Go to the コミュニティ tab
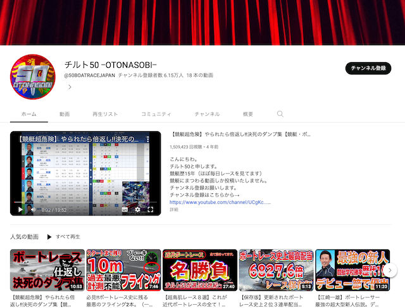 (156, 114)
